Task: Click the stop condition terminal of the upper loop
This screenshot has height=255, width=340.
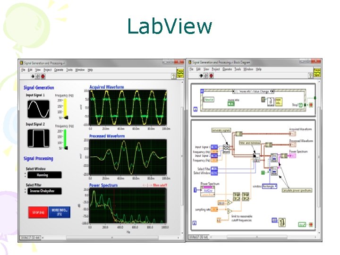Action: coord(311,105)
